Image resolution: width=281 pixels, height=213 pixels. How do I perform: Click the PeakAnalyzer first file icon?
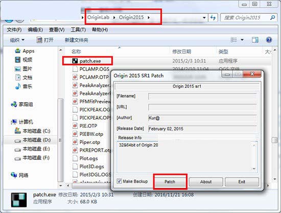[75, 85]
